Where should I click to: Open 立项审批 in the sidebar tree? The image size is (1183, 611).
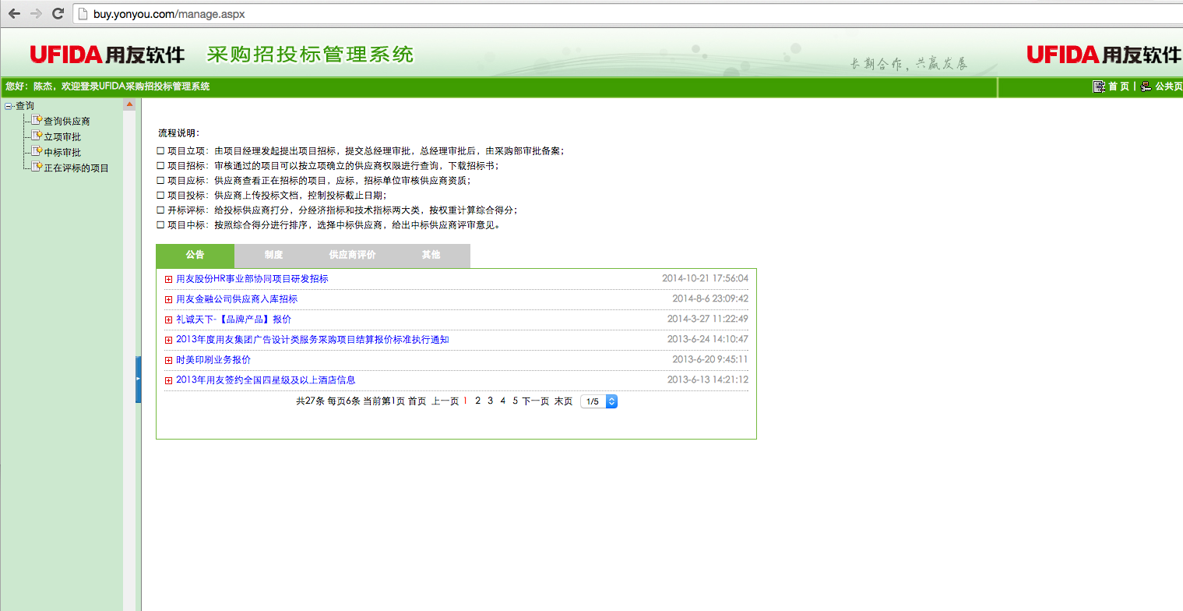[62, 137]
